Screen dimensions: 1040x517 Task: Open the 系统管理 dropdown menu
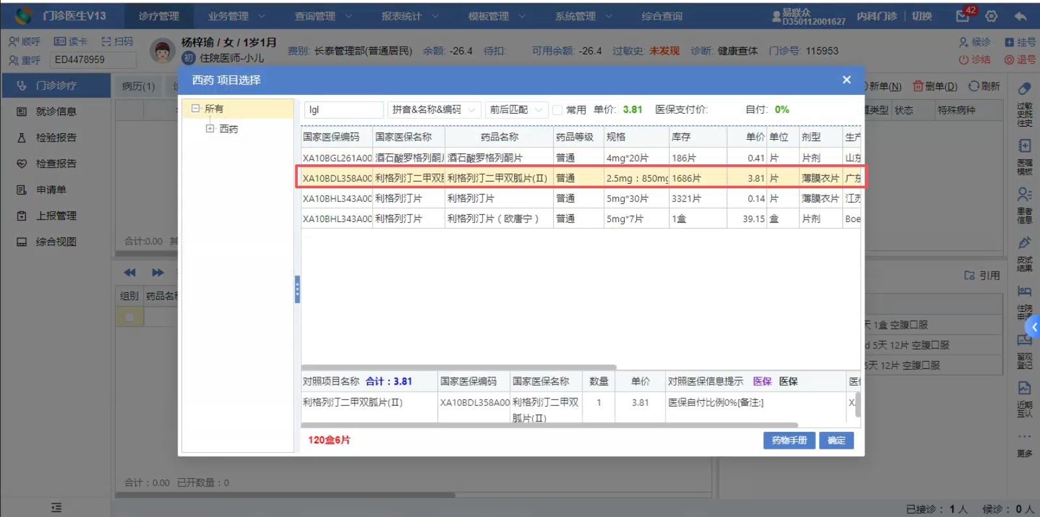[x=583, y=16]
